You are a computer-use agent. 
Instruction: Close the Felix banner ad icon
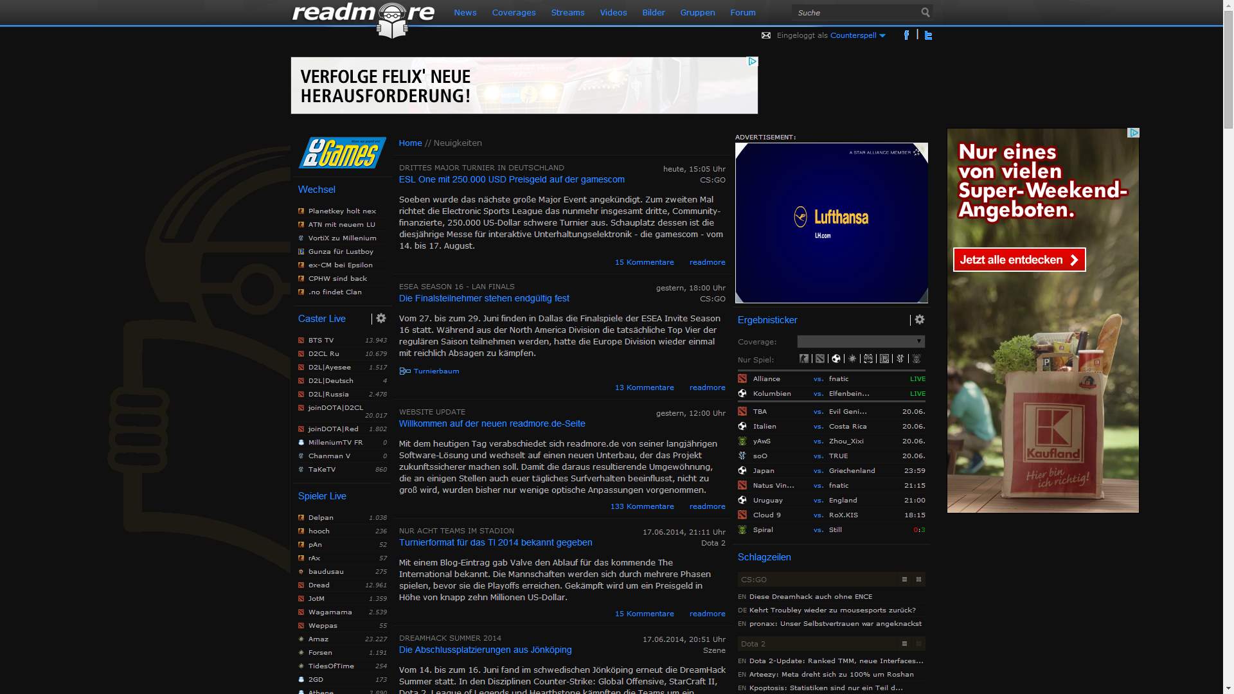752,62
